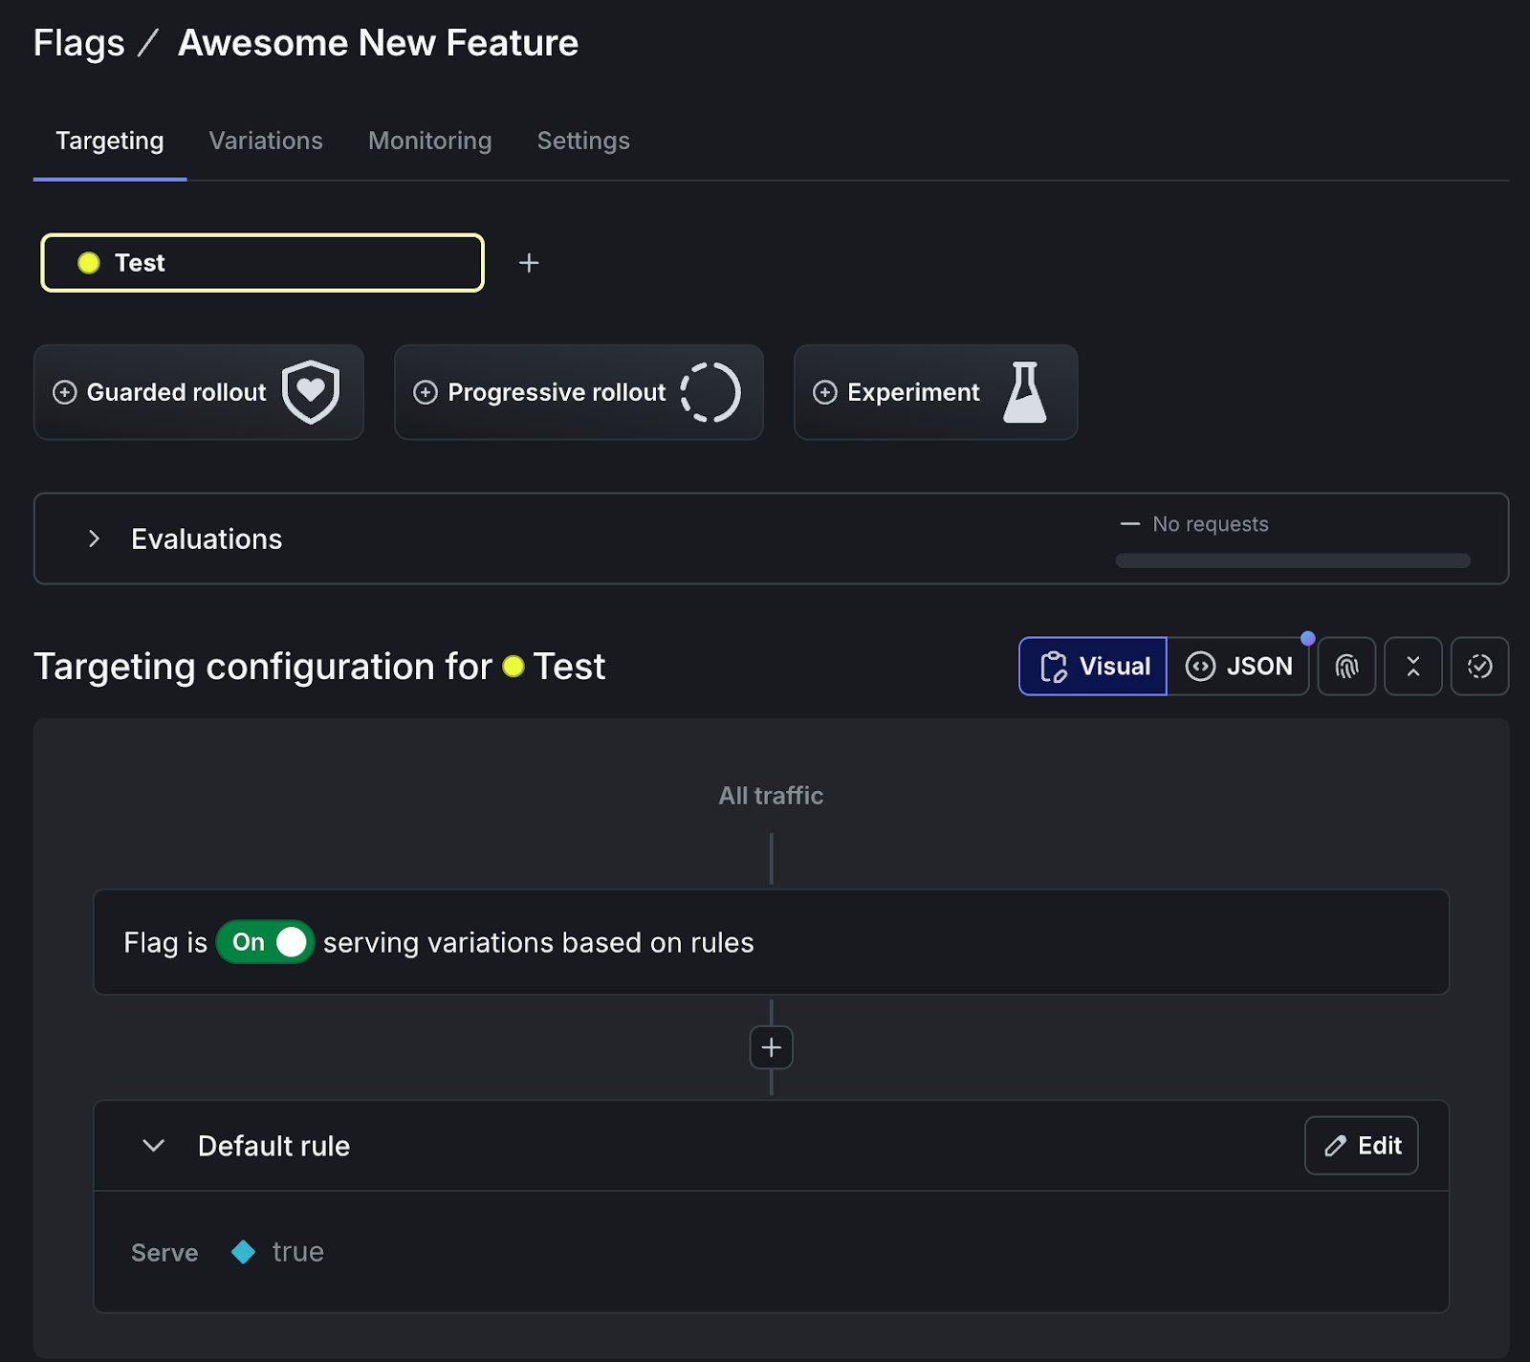Select the Guarded rollout option
The image size is (1530, 1362).
click(x=198, y=392)
